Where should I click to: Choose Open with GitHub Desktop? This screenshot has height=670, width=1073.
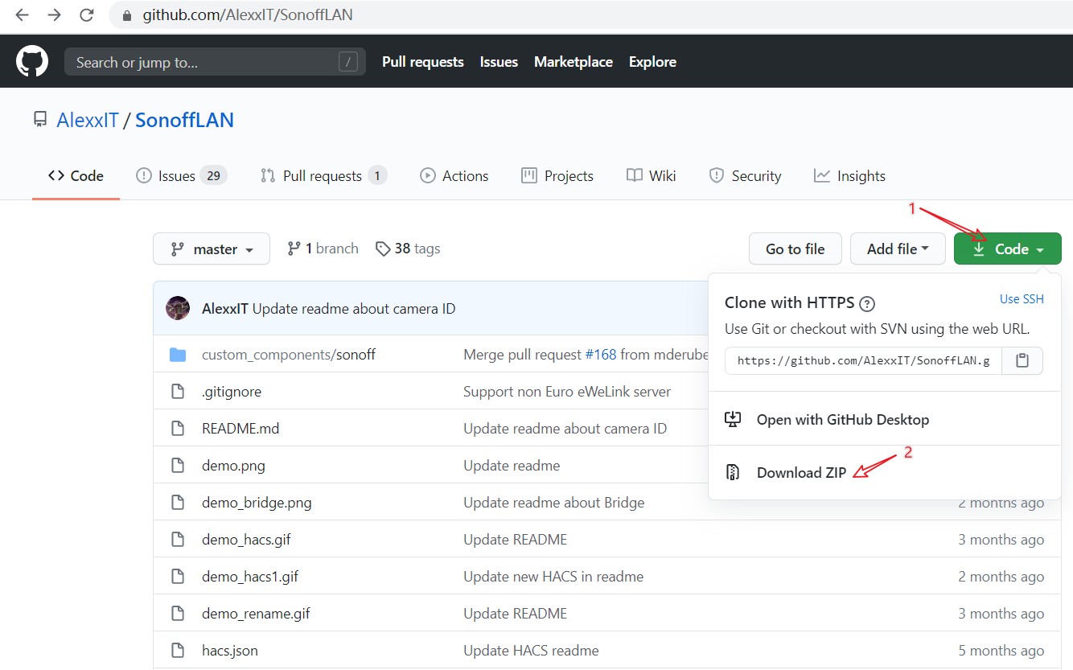coord(842,419)
